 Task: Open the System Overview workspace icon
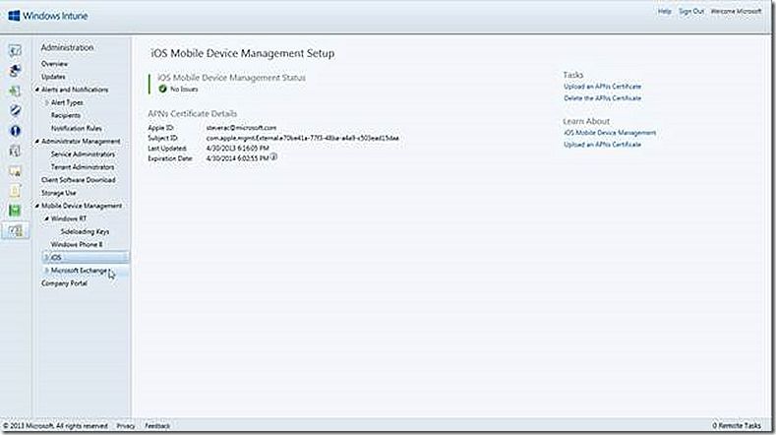(x=16, y=50)
